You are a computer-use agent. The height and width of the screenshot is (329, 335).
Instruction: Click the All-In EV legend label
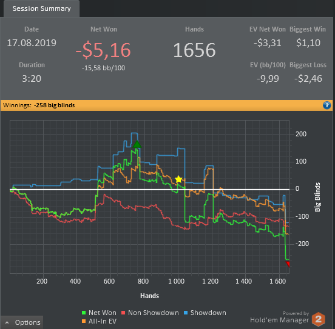point(103,321)
